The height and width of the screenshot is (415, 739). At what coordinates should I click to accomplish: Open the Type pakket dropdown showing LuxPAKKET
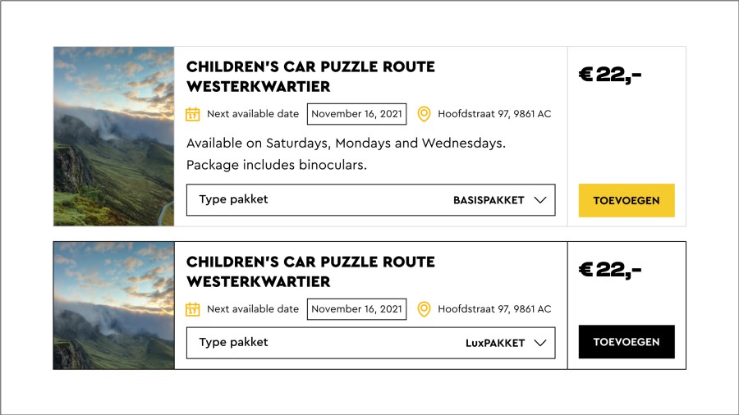[370, 343]
